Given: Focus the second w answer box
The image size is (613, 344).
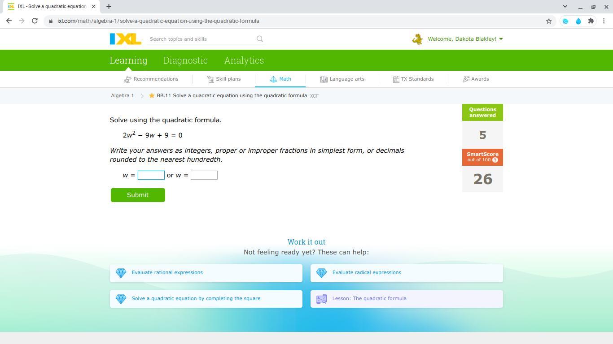Looking at the screenshot, I should click(x=204, y=175).
